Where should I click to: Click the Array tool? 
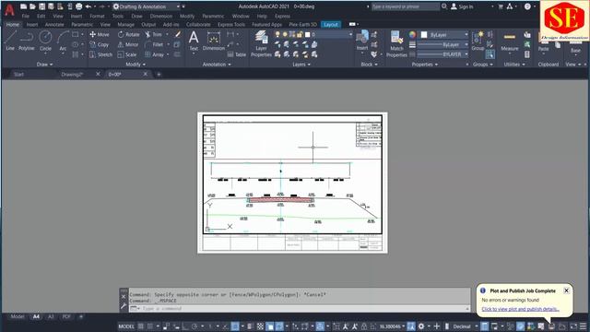(x=154, y=54)
